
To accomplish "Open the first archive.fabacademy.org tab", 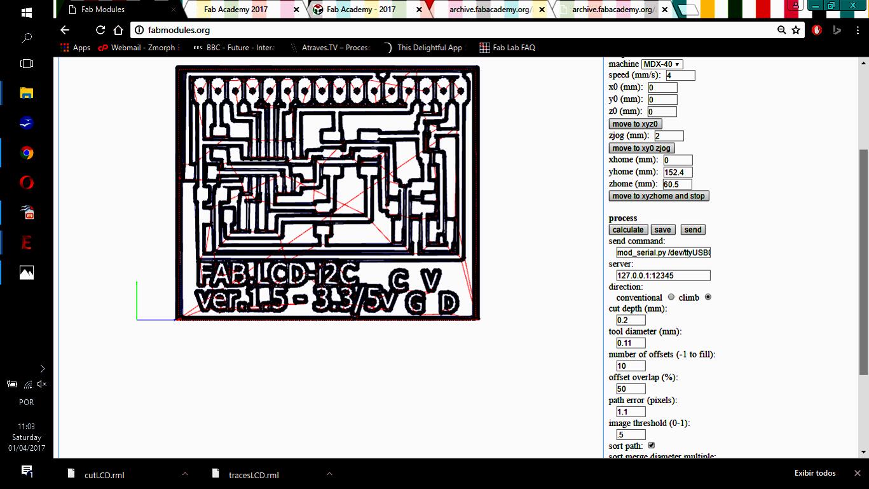I will [x=490, y=10].
